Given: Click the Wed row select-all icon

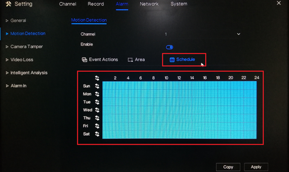Looking at the screenshot, I should click(97, 110).
